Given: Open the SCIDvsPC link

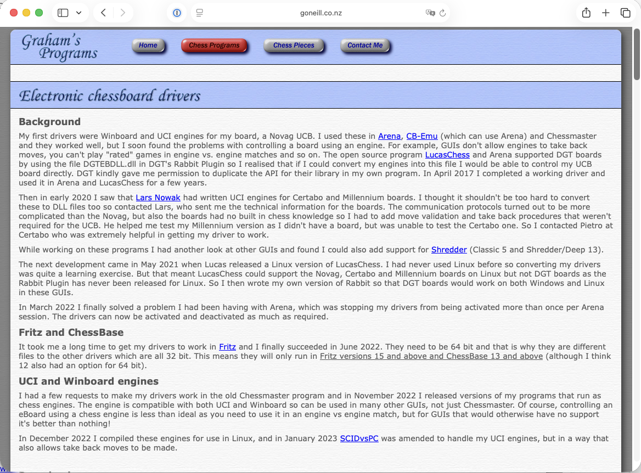Looking at the screenshot, I should [359, 438].
